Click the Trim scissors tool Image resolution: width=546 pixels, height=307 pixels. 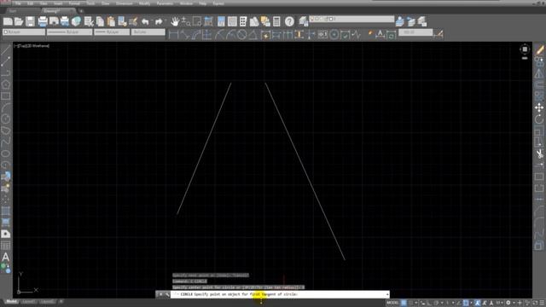point(539,153)
